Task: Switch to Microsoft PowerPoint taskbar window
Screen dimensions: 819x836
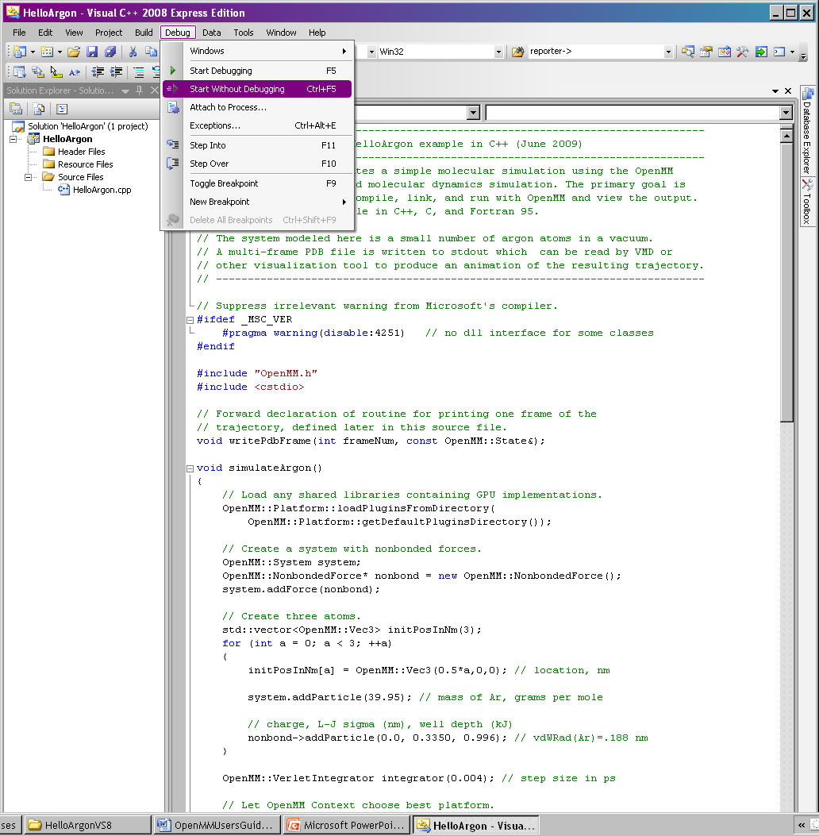Action: [348, 825]
